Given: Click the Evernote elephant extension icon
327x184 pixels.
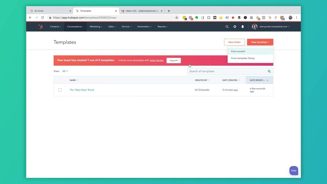Looking at the screenshot, I should 196,18.
